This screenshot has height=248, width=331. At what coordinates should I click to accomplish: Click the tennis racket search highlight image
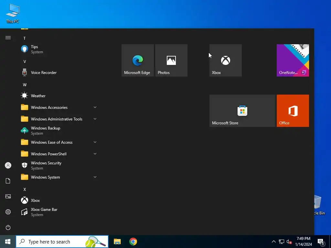[x=96, y=242]
